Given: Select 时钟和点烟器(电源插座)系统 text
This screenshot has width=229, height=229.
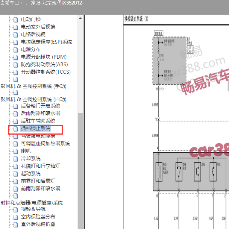Looking at the screenshot, I should pos(32,203).
